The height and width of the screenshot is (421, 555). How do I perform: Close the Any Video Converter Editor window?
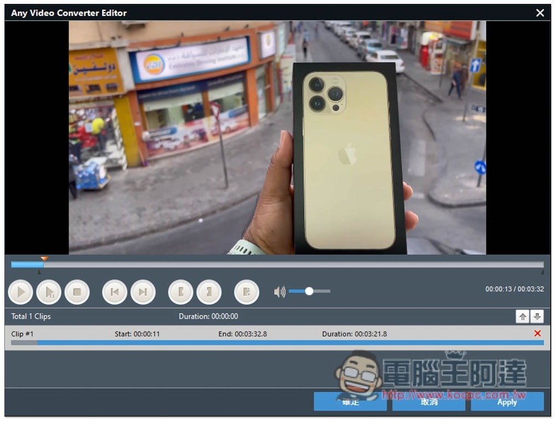point(540,13)
